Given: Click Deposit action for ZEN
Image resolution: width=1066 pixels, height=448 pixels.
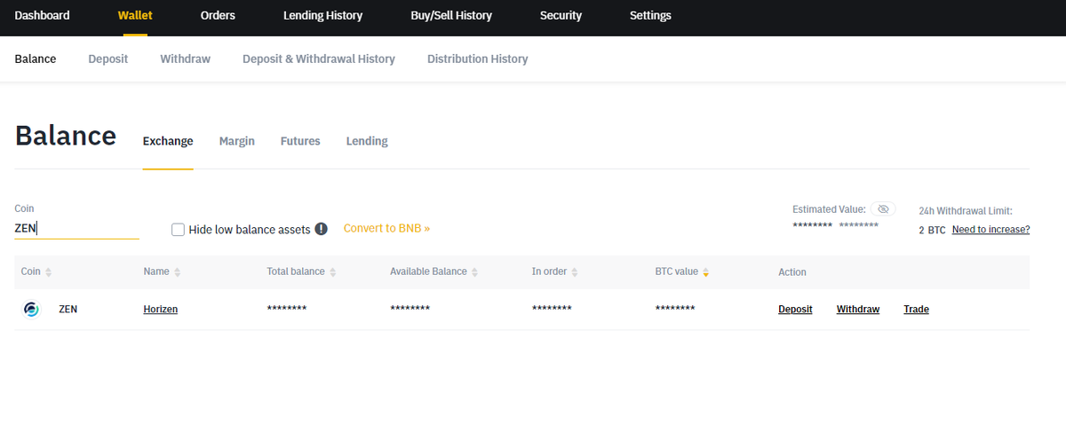Looking at the screenshot, I should 795,310.
